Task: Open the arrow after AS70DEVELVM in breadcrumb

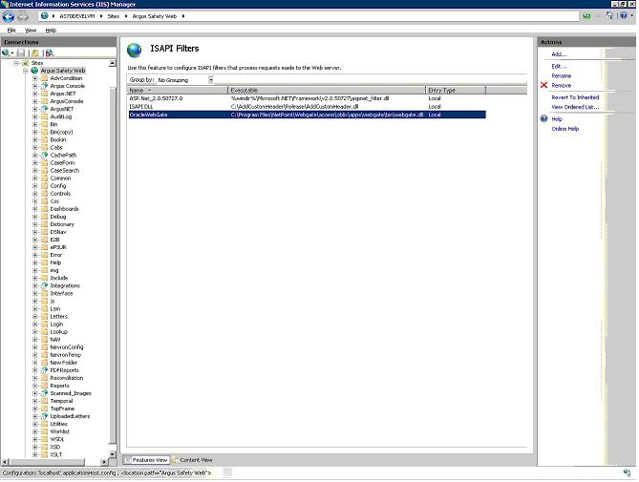Action: click(100, 16)
